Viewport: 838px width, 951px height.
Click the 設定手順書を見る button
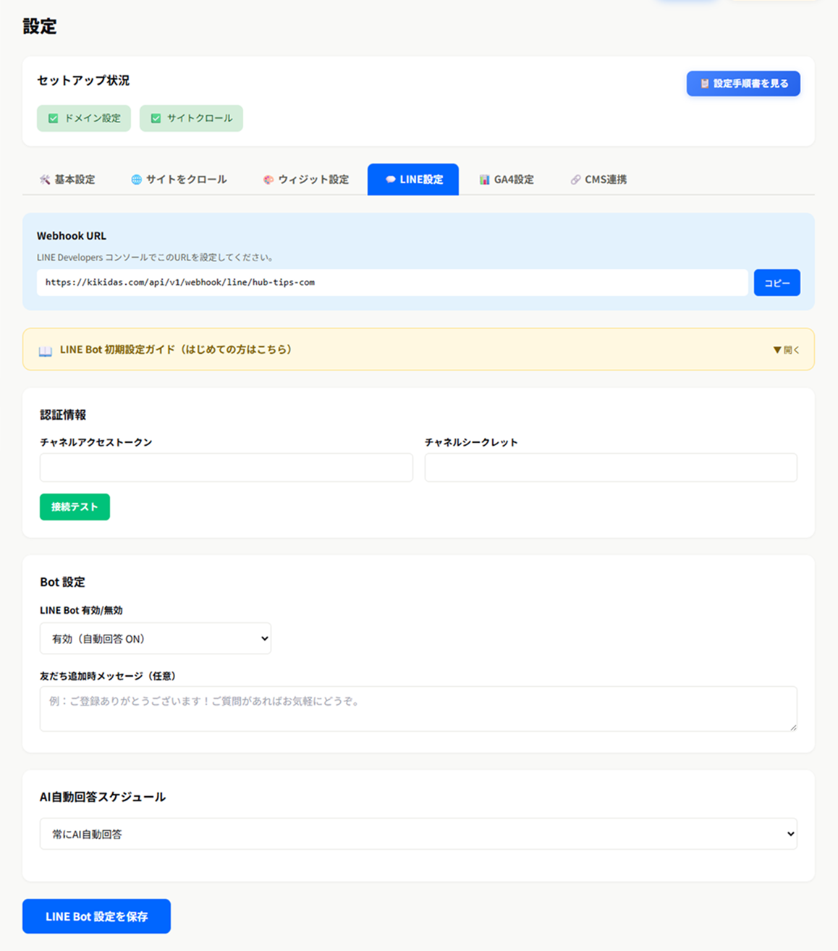click(743, 83)
